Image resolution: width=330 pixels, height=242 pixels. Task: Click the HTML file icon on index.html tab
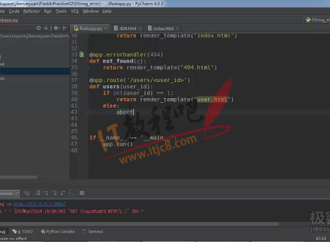tap(150, 28)
